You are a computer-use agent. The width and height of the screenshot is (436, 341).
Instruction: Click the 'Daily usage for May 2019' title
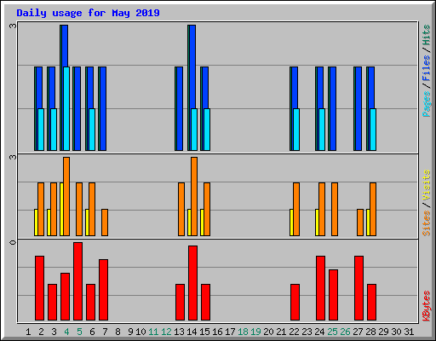coord(88,13)
